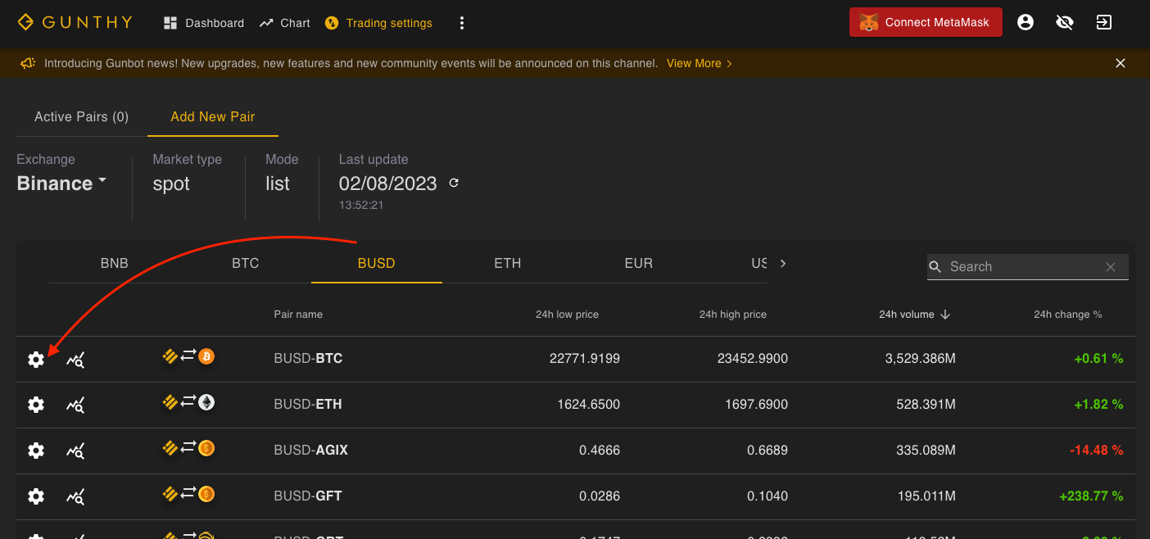This screenshot has height=539, width=1150.
Task: Switch to Active Pairs (0) tab
Action: pyautogui.click(x=82, y=117)
